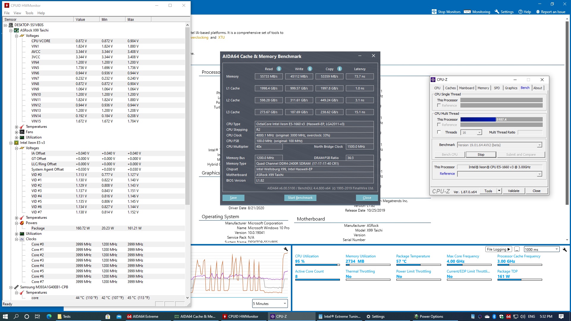This screenshot has width=571, height=321.
Task: Click the Write info icon in AIDA64 benchmark
Action: [x=310, y=69]
